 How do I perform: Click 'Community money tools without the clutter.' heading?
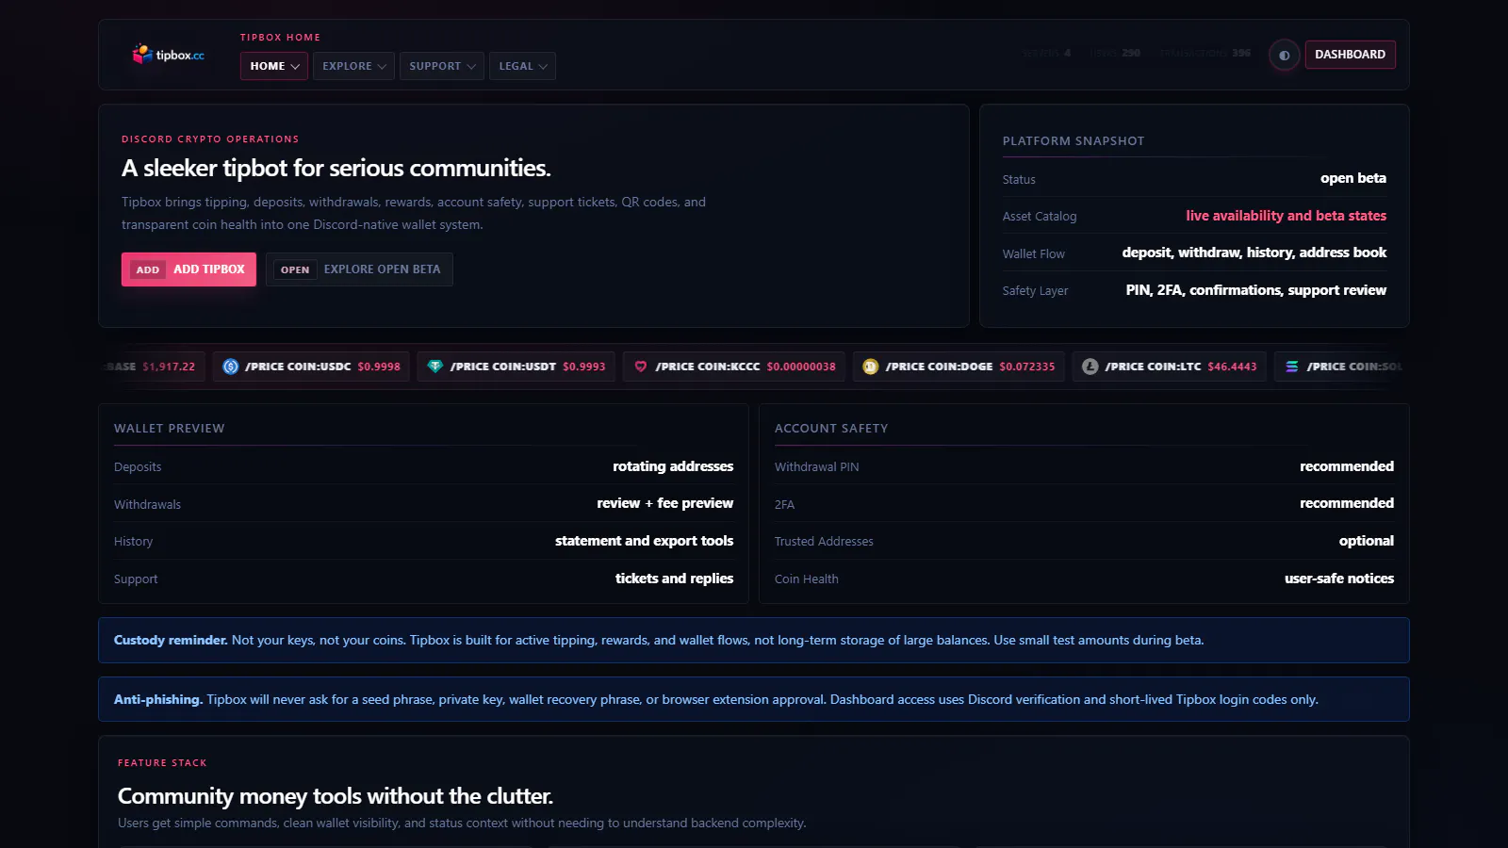click(336, 796)
